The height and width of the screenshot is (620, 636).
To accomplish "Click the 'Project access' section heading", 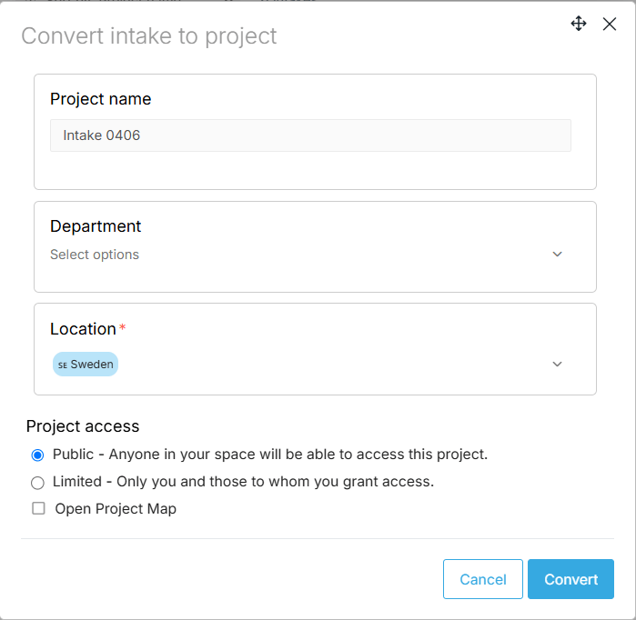I will point(83,426).
